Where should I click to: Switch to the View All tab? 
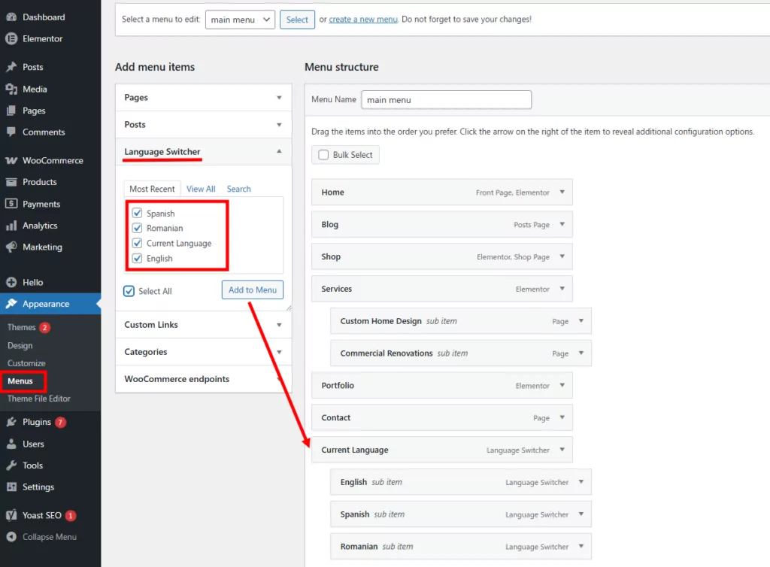(201, 189)
